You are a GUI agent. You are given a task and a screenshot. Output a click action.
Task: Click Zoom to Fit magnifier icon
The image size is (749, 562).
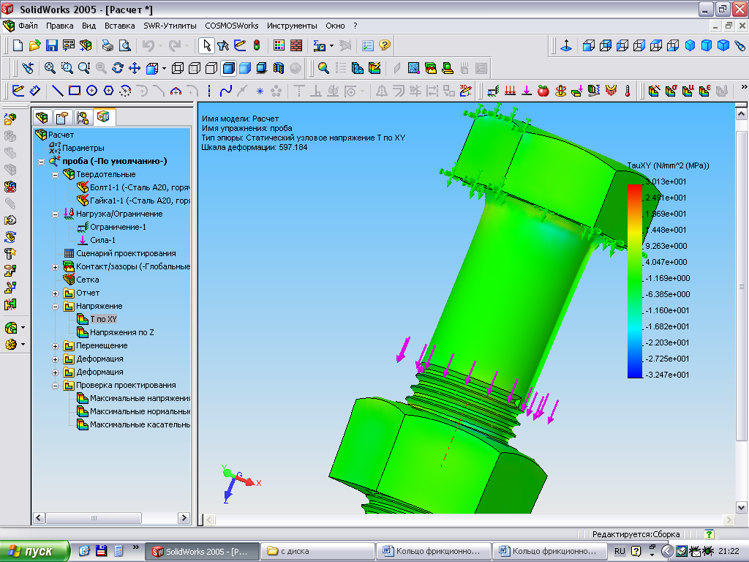[50, 68]
